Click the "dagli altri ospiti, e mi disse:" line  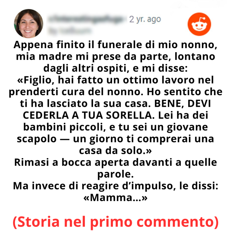[115, 69]
